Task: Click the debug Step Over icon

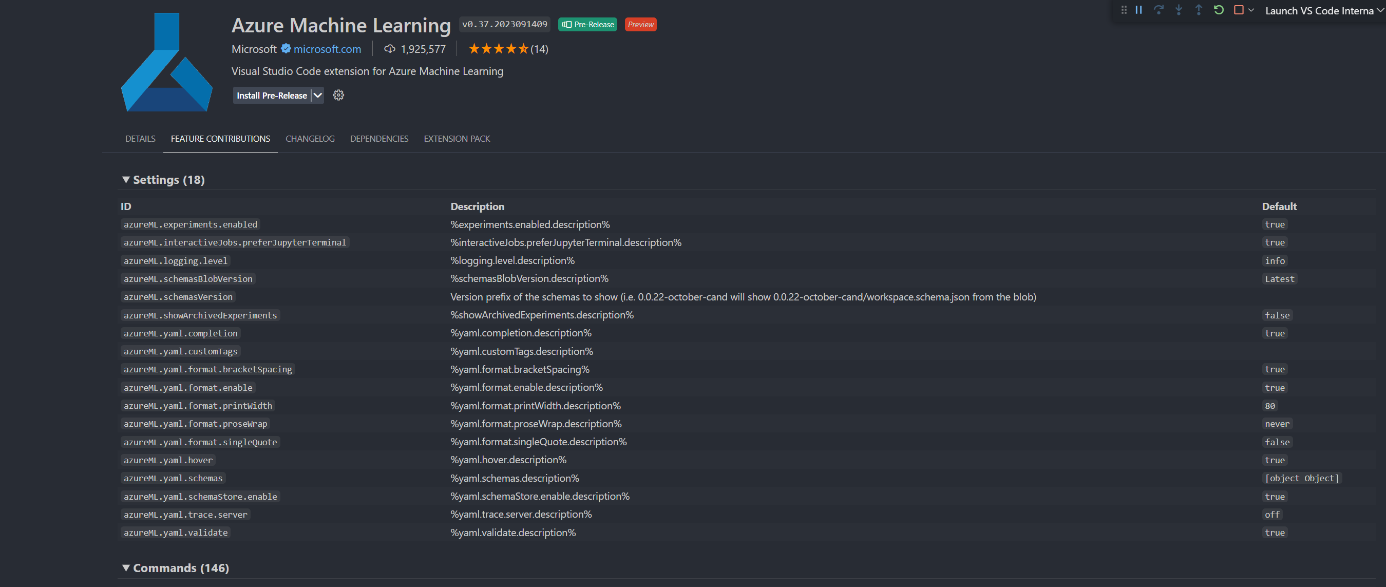Action: (x=1159, y=10)
